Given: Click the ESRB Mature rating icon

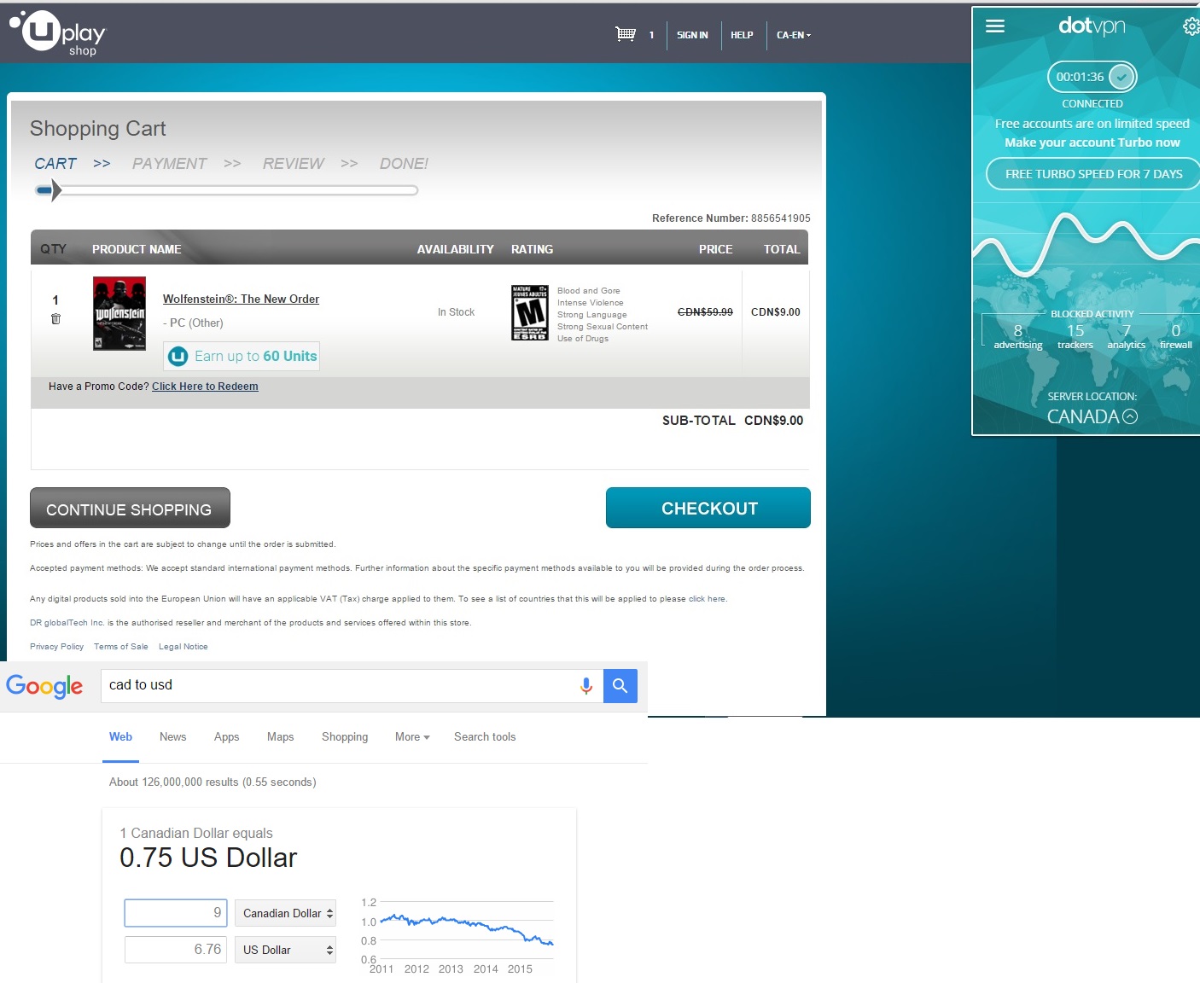Looking at the screenshot, I should tap(530, 312).
